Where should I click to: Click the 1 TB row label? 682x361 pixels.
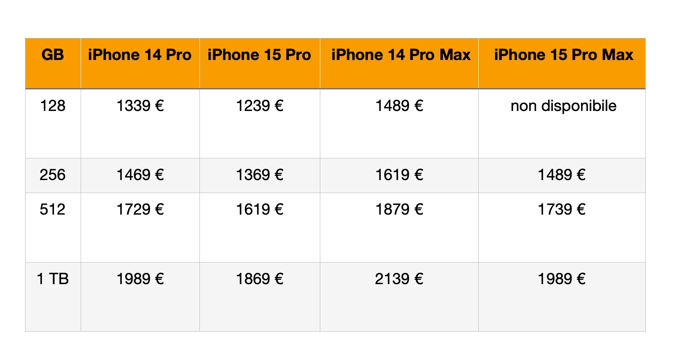tap(53, 279)
